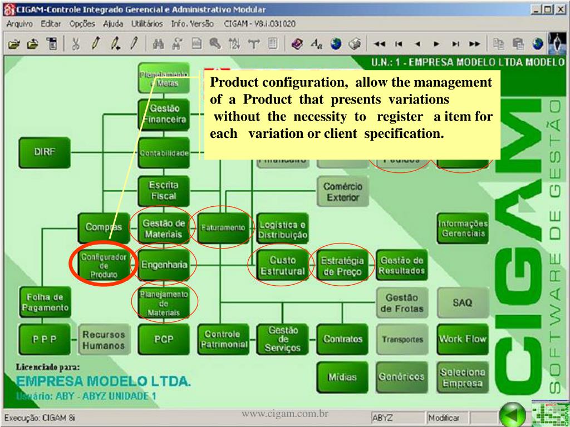The height and width of the screenshot is (427, 570).
Task: Open the Contabilidade module
Action: [x=164, y=152]
